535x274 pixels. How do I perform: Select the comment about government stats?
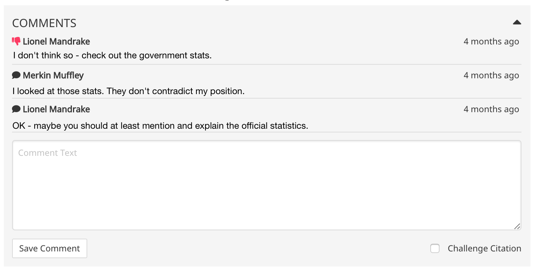(x=112, y=56)
